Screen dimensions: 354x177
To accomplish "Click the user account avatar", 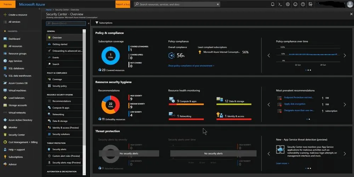I will pos(350,4).
